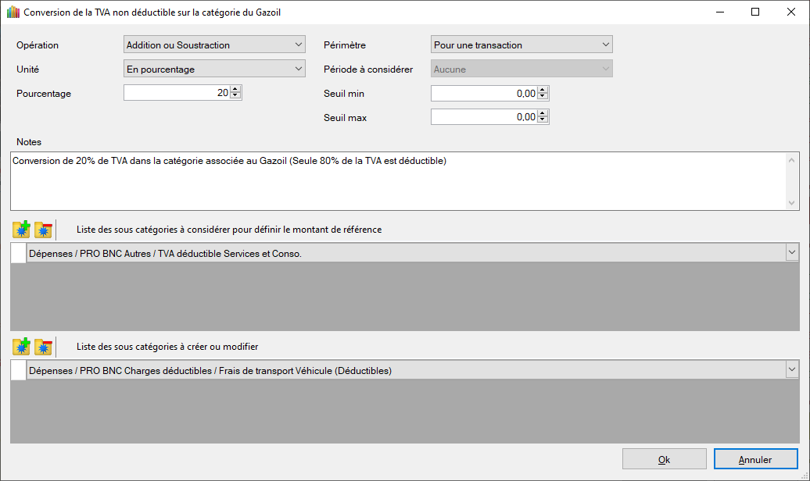Add a sub-category to the create or modify list
The width and height of the screenshot is (810, 481).
(21, 347)
